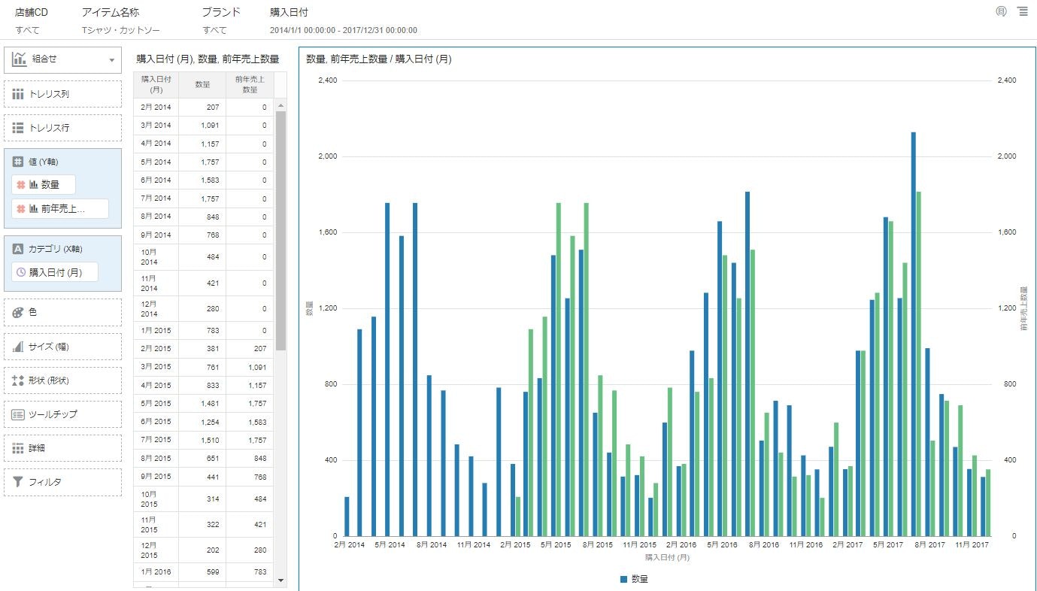Select the 1月 2015 date cell
The width and height of the screenshot is (1037, 591).
point(156,331)
